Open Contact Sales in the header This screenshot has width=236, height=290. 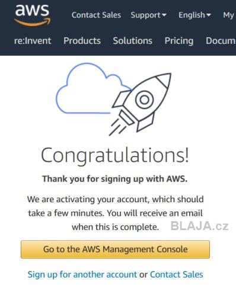pos(96,15)
